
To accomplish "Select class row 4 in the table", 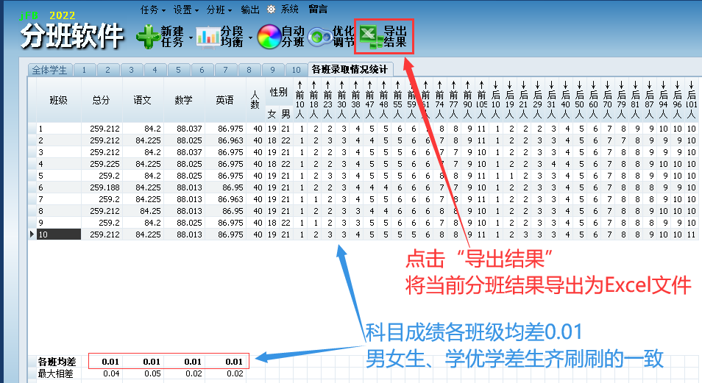I will [x=363, y=164].
